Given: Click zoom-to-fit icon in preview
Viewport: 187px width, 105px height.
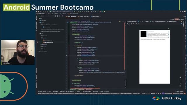Looking at the screenshot, I should point(180,86).
